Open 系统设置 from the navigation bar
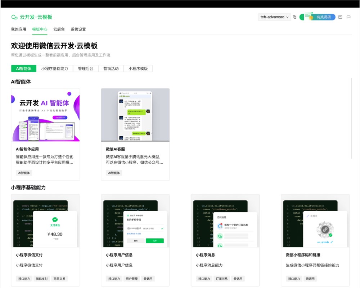 click(x=79, y=29)
